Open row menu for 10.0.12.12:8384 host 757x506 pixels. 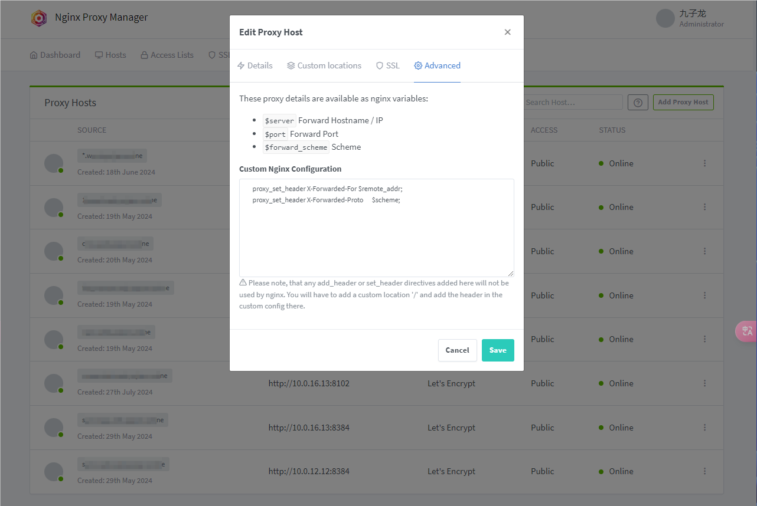pos(704,471)
